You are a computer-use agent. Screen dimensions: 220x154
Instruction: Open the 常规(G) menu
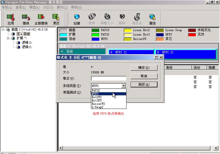coord(7,7)
